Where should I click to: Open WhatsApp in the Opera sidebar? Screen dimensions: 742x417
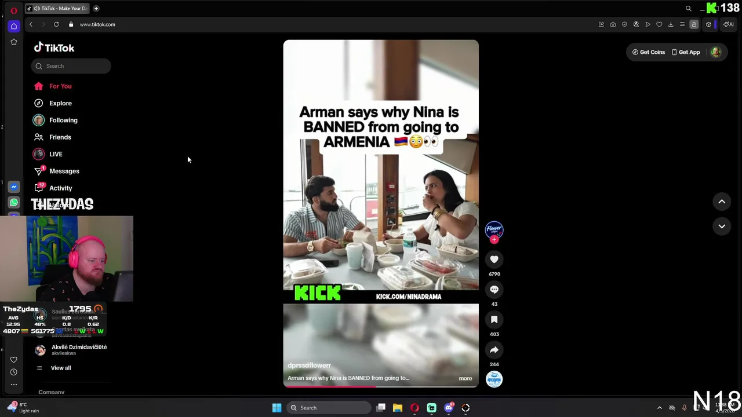pos(14,203)
